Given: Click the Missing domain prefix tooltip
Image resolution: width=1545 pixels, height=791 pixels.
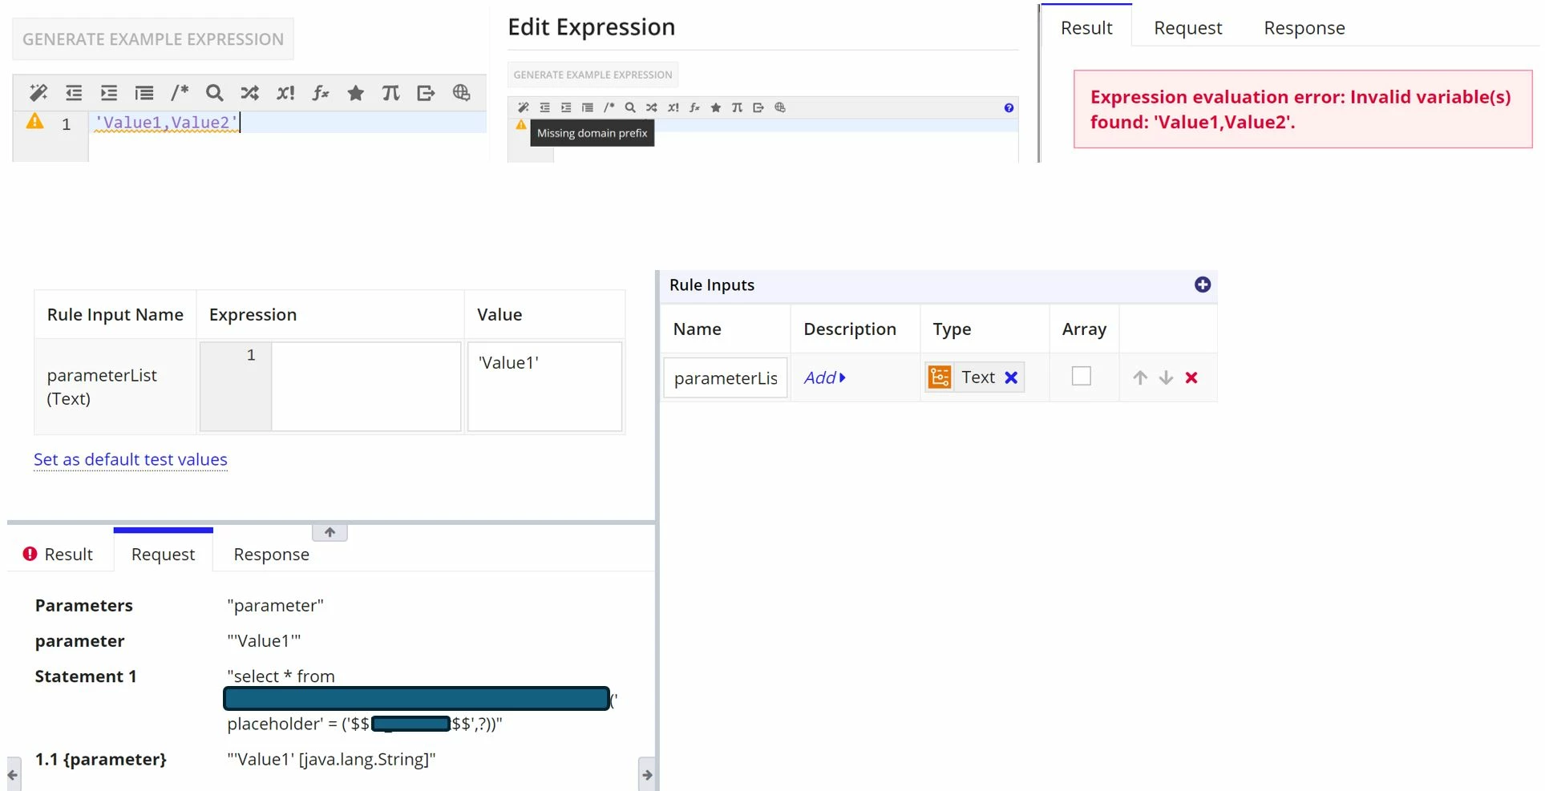Looking at the screenshot, I should pos(593,133).
